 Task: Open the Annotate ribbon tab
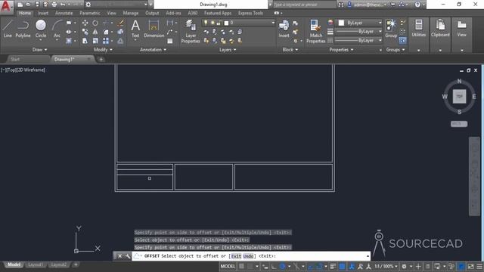coord(64,14)
